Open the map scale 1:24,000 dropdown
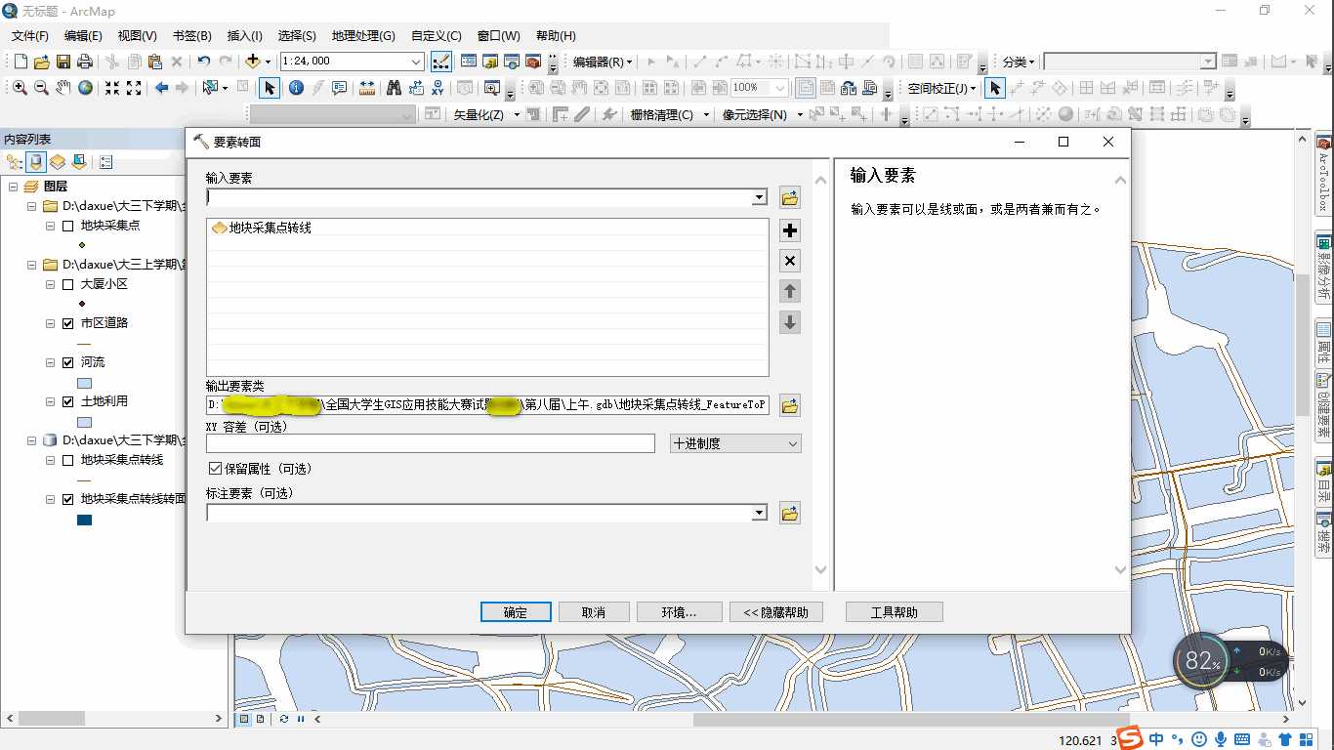Image resolution: width=1334 pixels, height=750 pixels. [416, 62]
